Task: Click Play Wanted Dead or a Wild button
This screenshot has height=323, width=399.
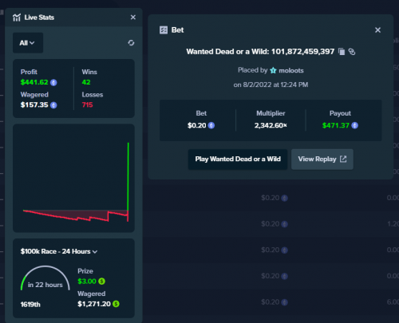Action: (x=238, y=160)
